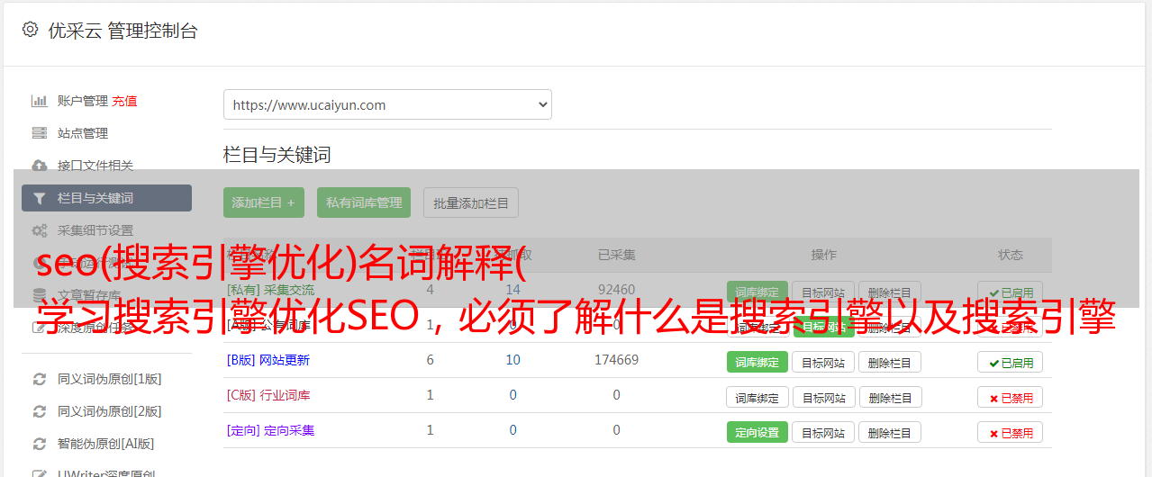1152x477 pixels.
Task: Click 目标网站 in the 网站更新 row
Action: [x=823, y=362]
